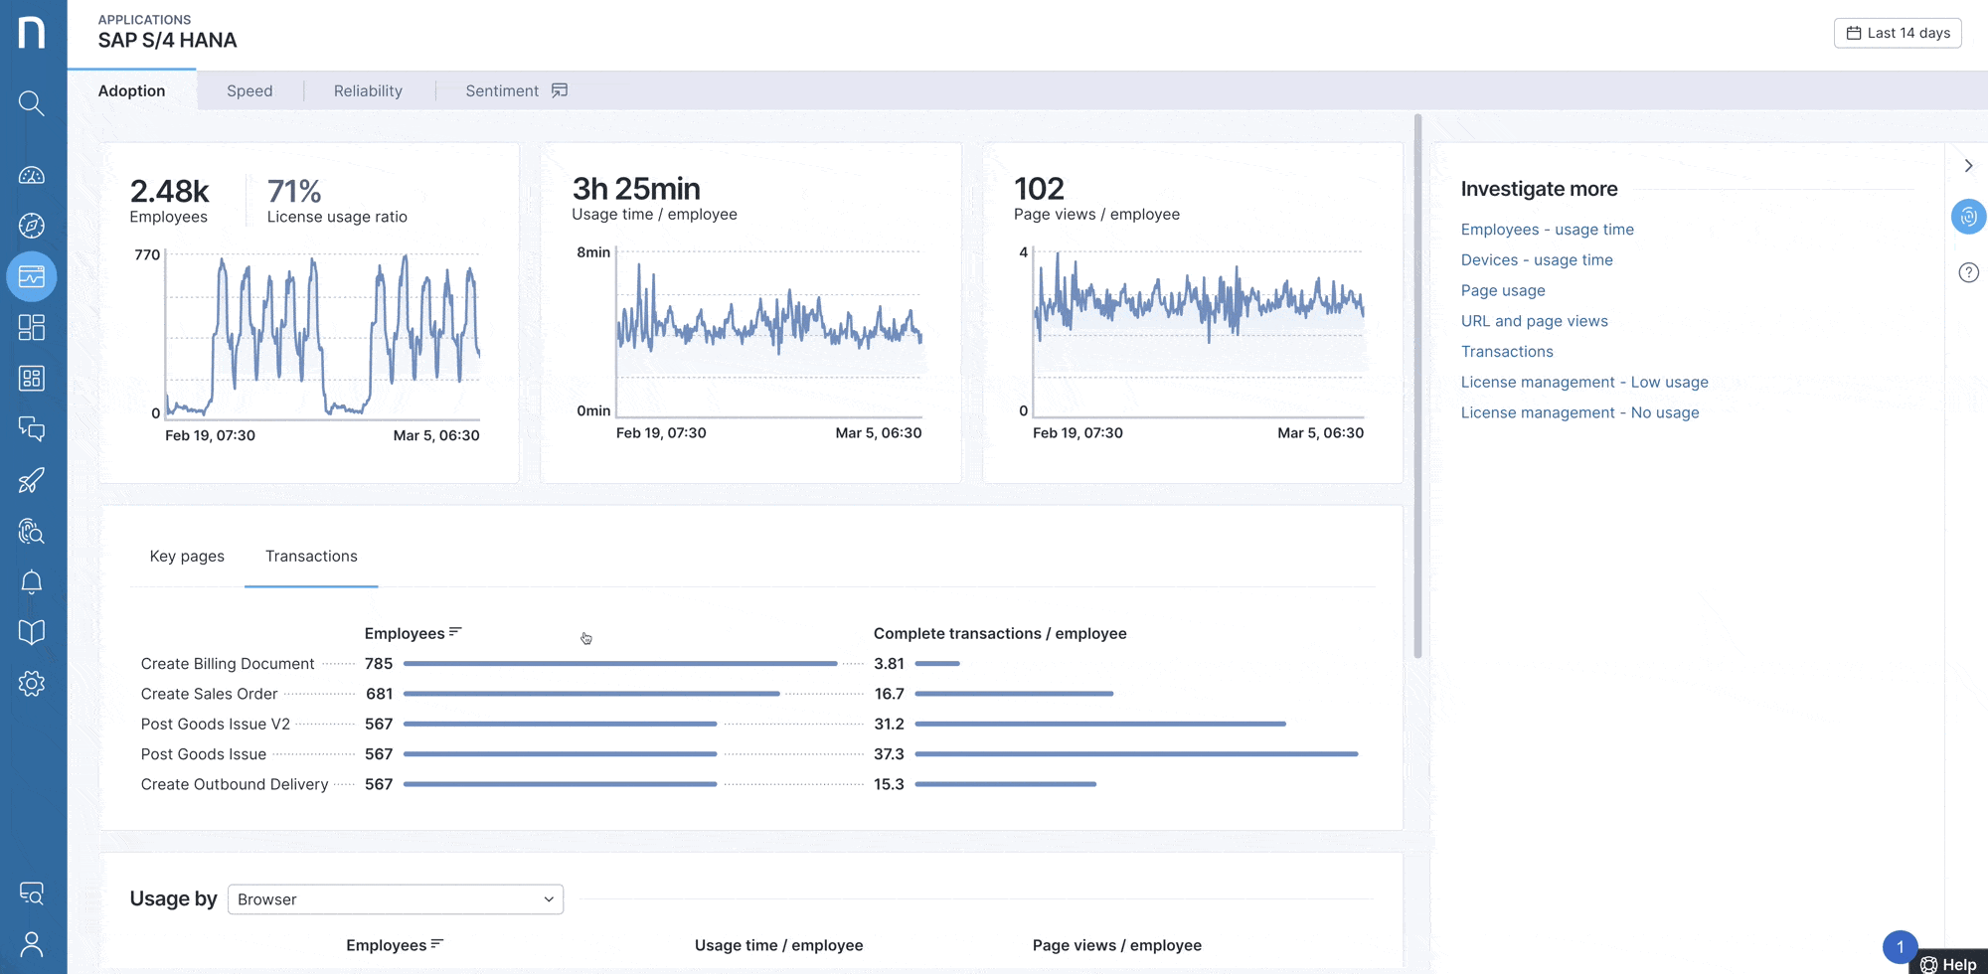The width and height of the screenshot is (1988, 974).
Task: Click the Create Billing Document employees bar
Action: click(x=620, y=664)
